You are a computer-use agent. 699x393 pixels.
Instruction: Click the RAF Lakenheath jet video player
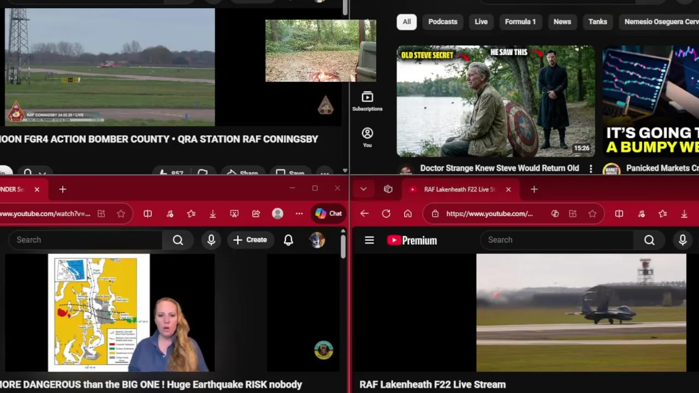click(x=581, y=313)
